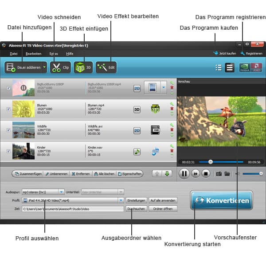Click the music note badge on Kinder row

(x=137, y=152)
